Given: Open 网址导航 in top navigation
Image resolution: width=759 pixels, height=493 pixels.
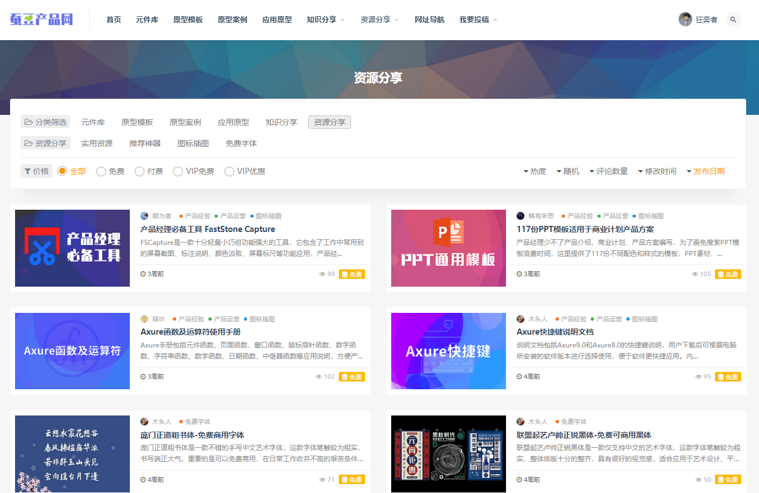Looking at the screenshot, I should coord(430,20).
